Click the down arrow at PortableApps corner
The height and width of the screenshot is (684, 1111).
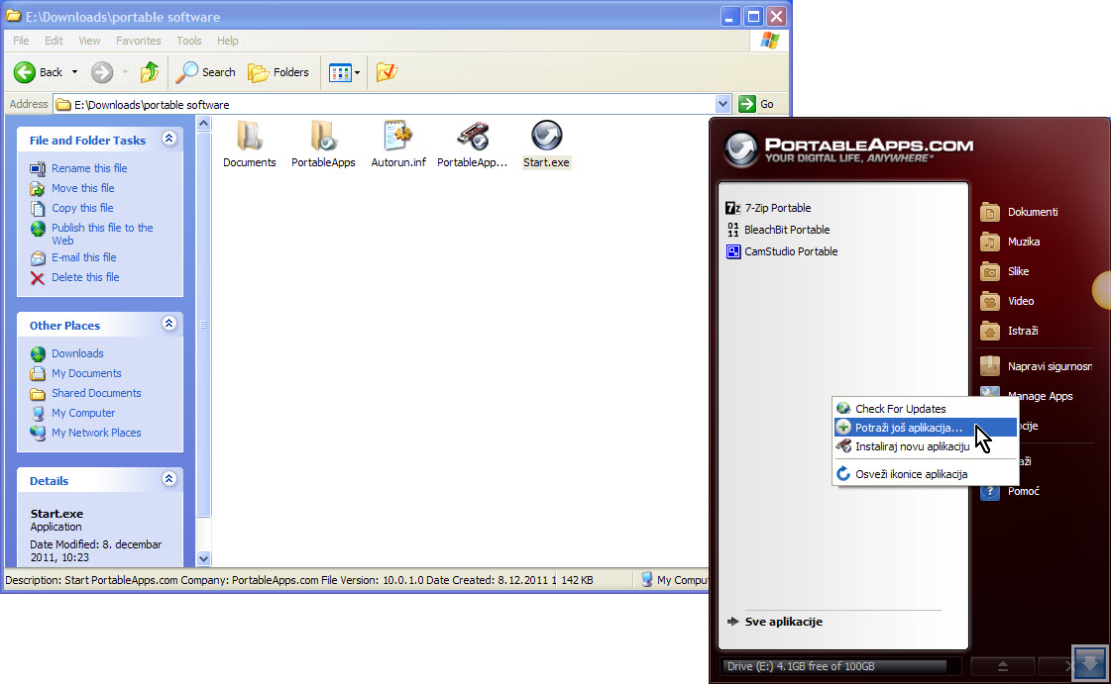click(x=1089, y=662)
